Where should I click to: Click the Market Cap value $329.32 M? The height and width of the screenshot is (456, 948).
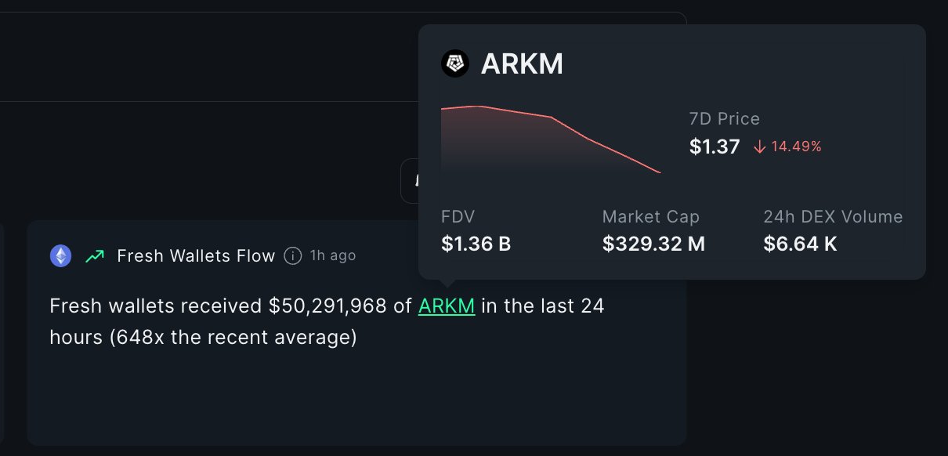653,244
